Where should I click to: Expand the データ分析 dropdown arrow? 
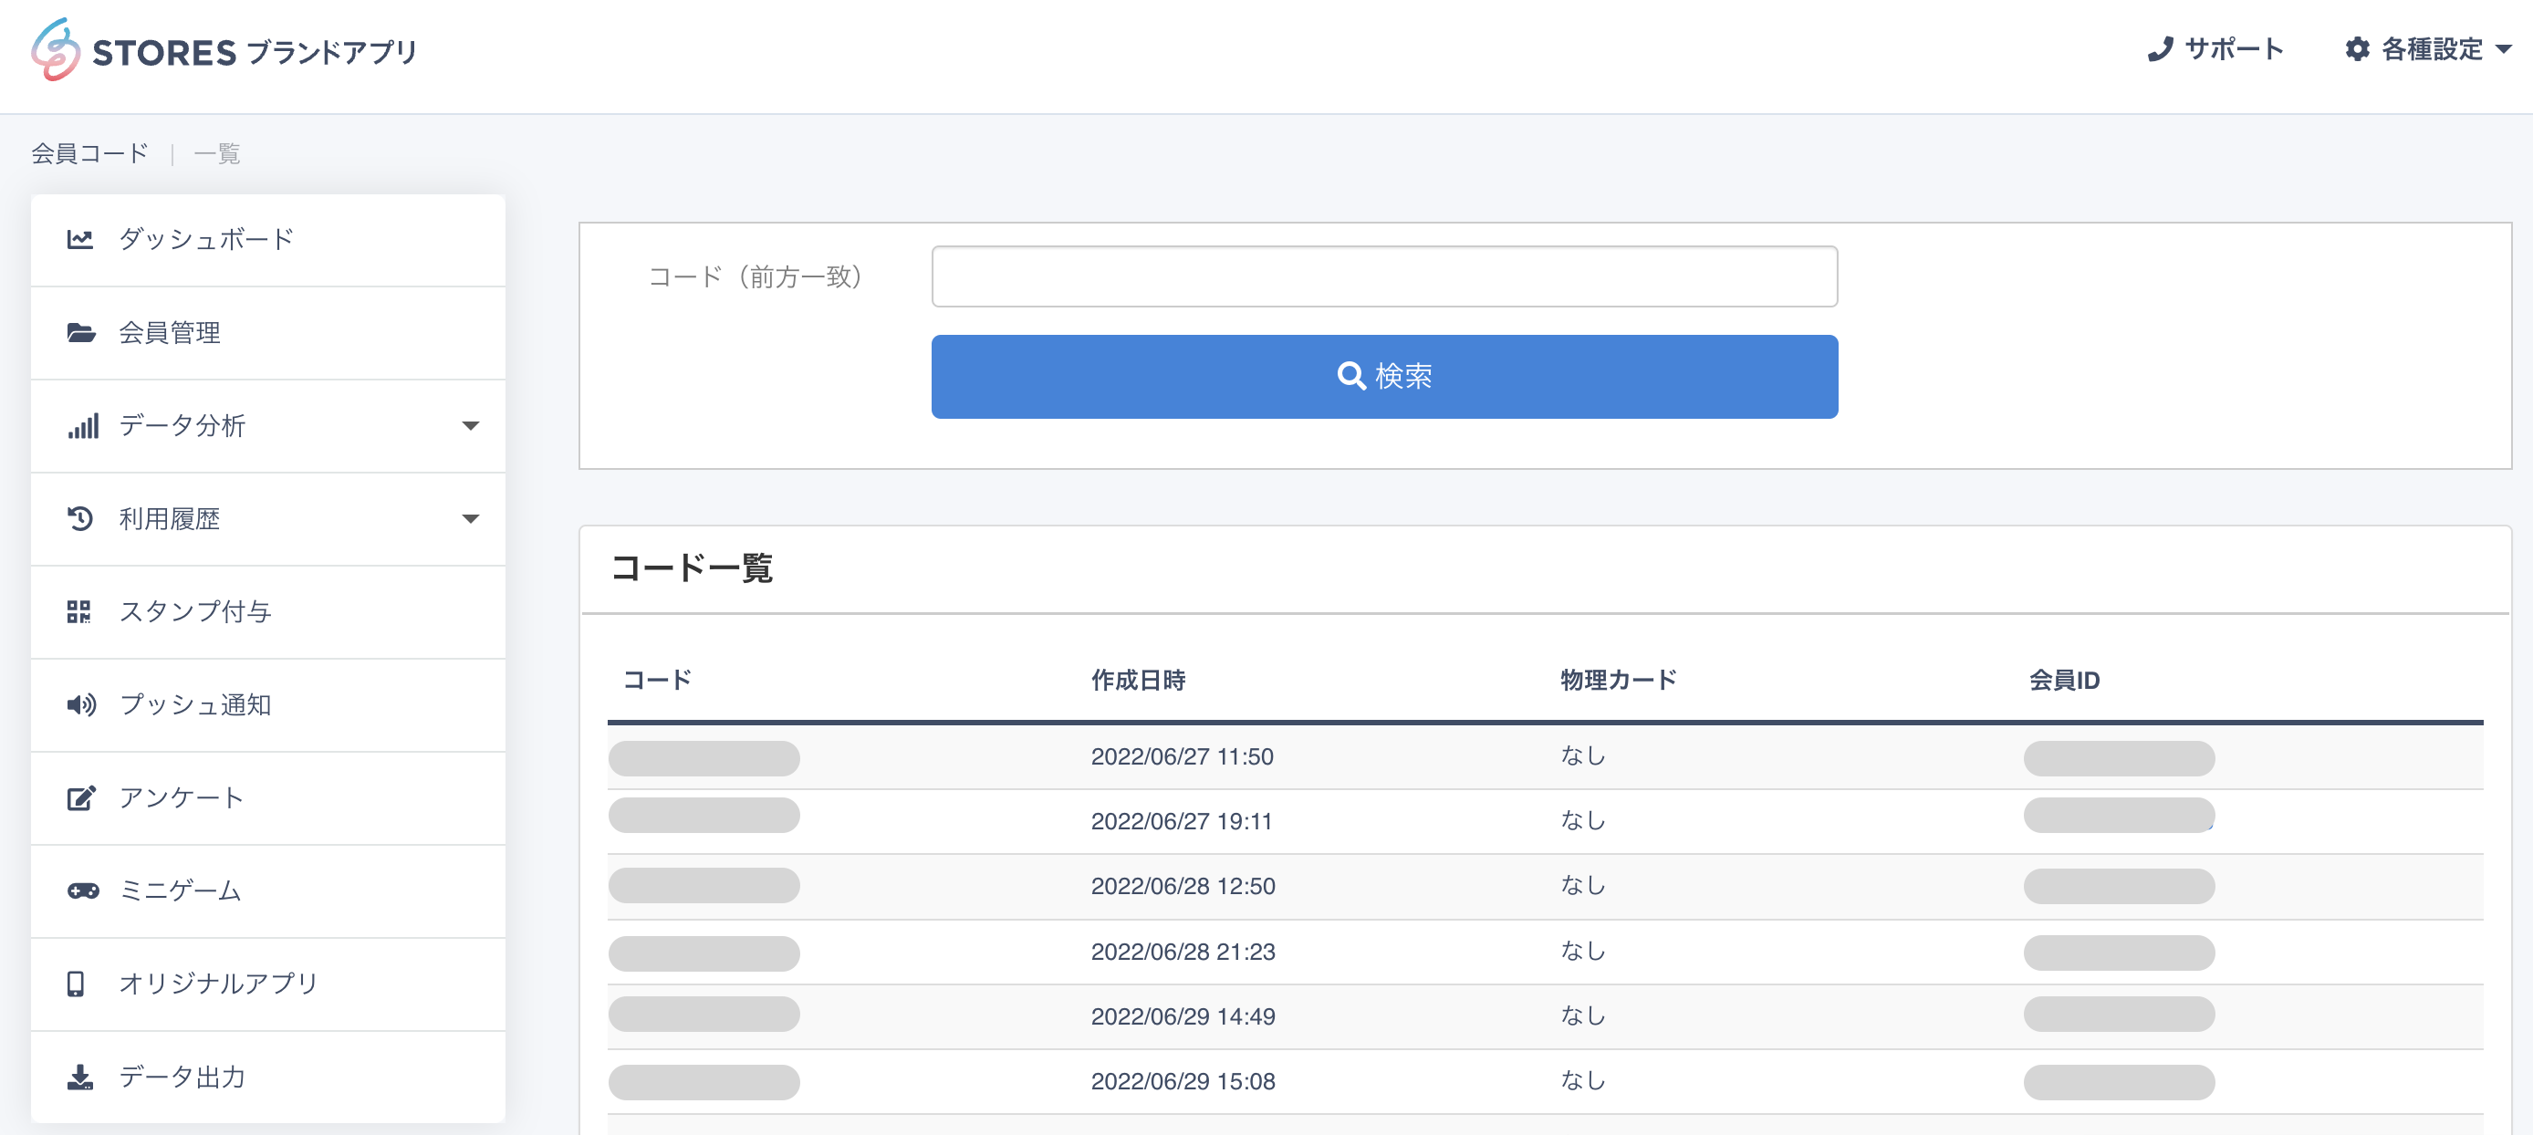click(470, 426)
